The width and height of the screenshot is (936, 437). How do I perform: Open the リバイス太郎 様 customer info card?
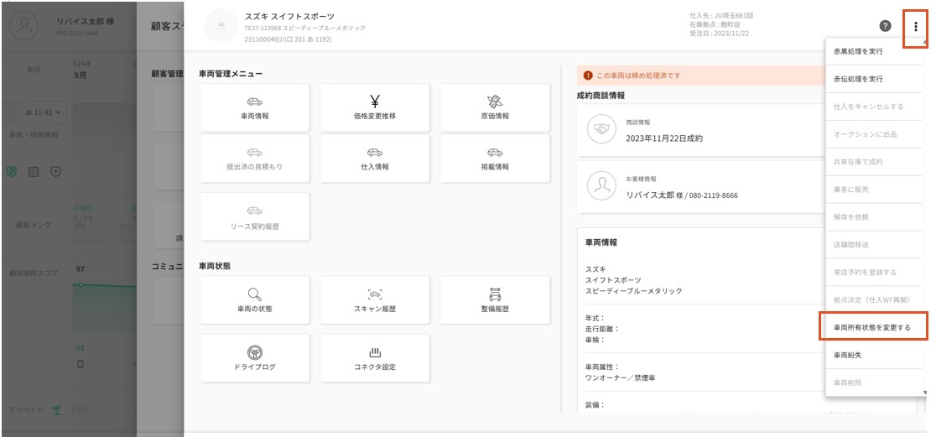tap(701, 187)
